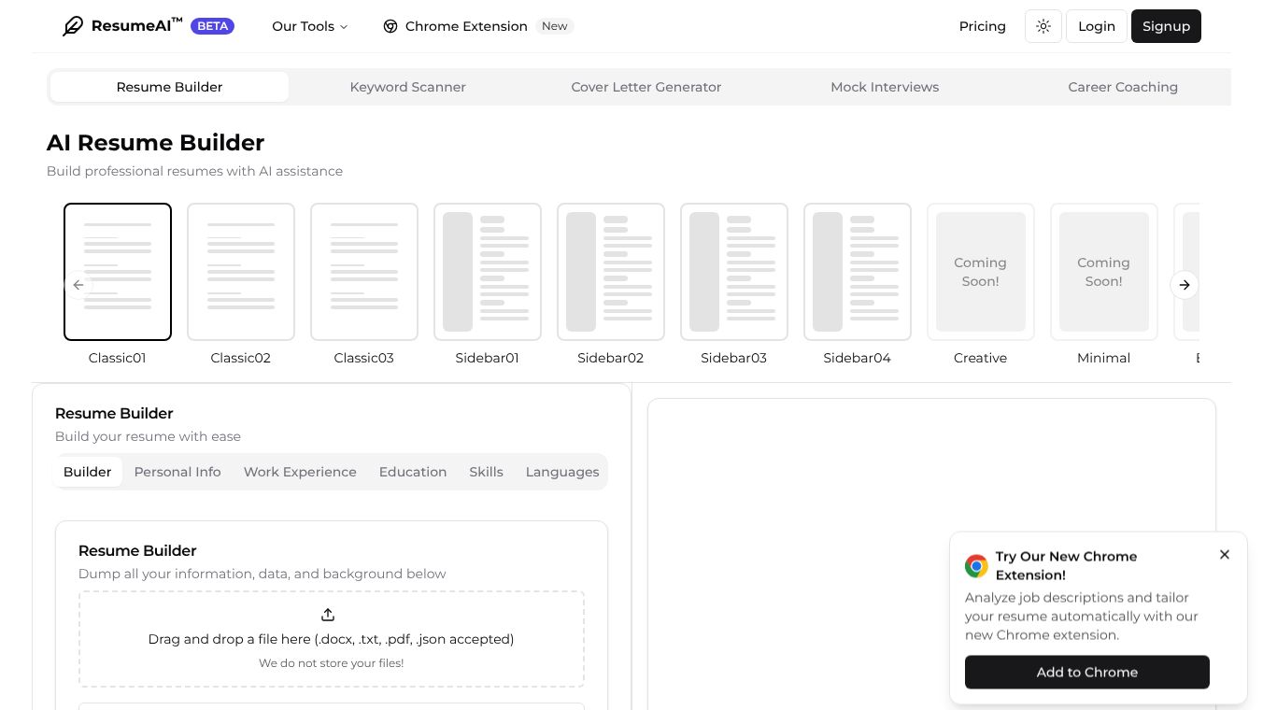Show previous templates with the left arrow

[x=78, y=285]
